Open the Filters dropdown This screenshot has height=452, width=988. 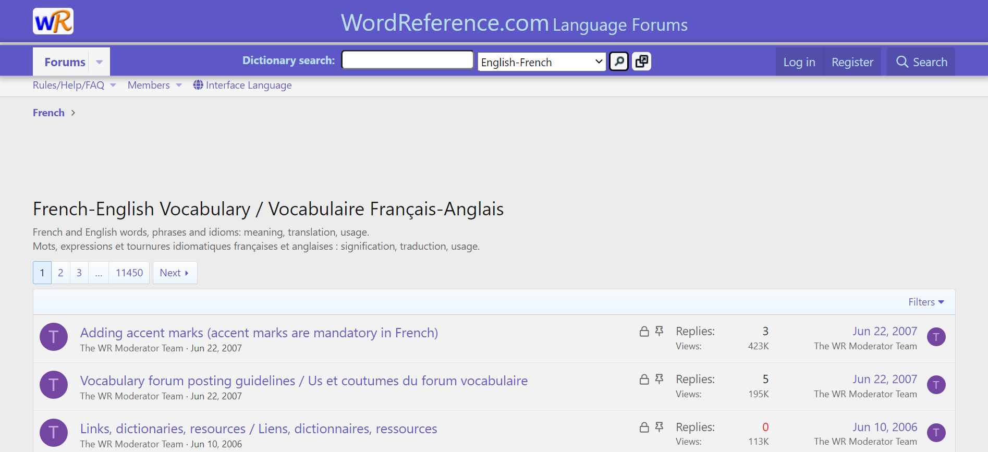tap(926, 302)
